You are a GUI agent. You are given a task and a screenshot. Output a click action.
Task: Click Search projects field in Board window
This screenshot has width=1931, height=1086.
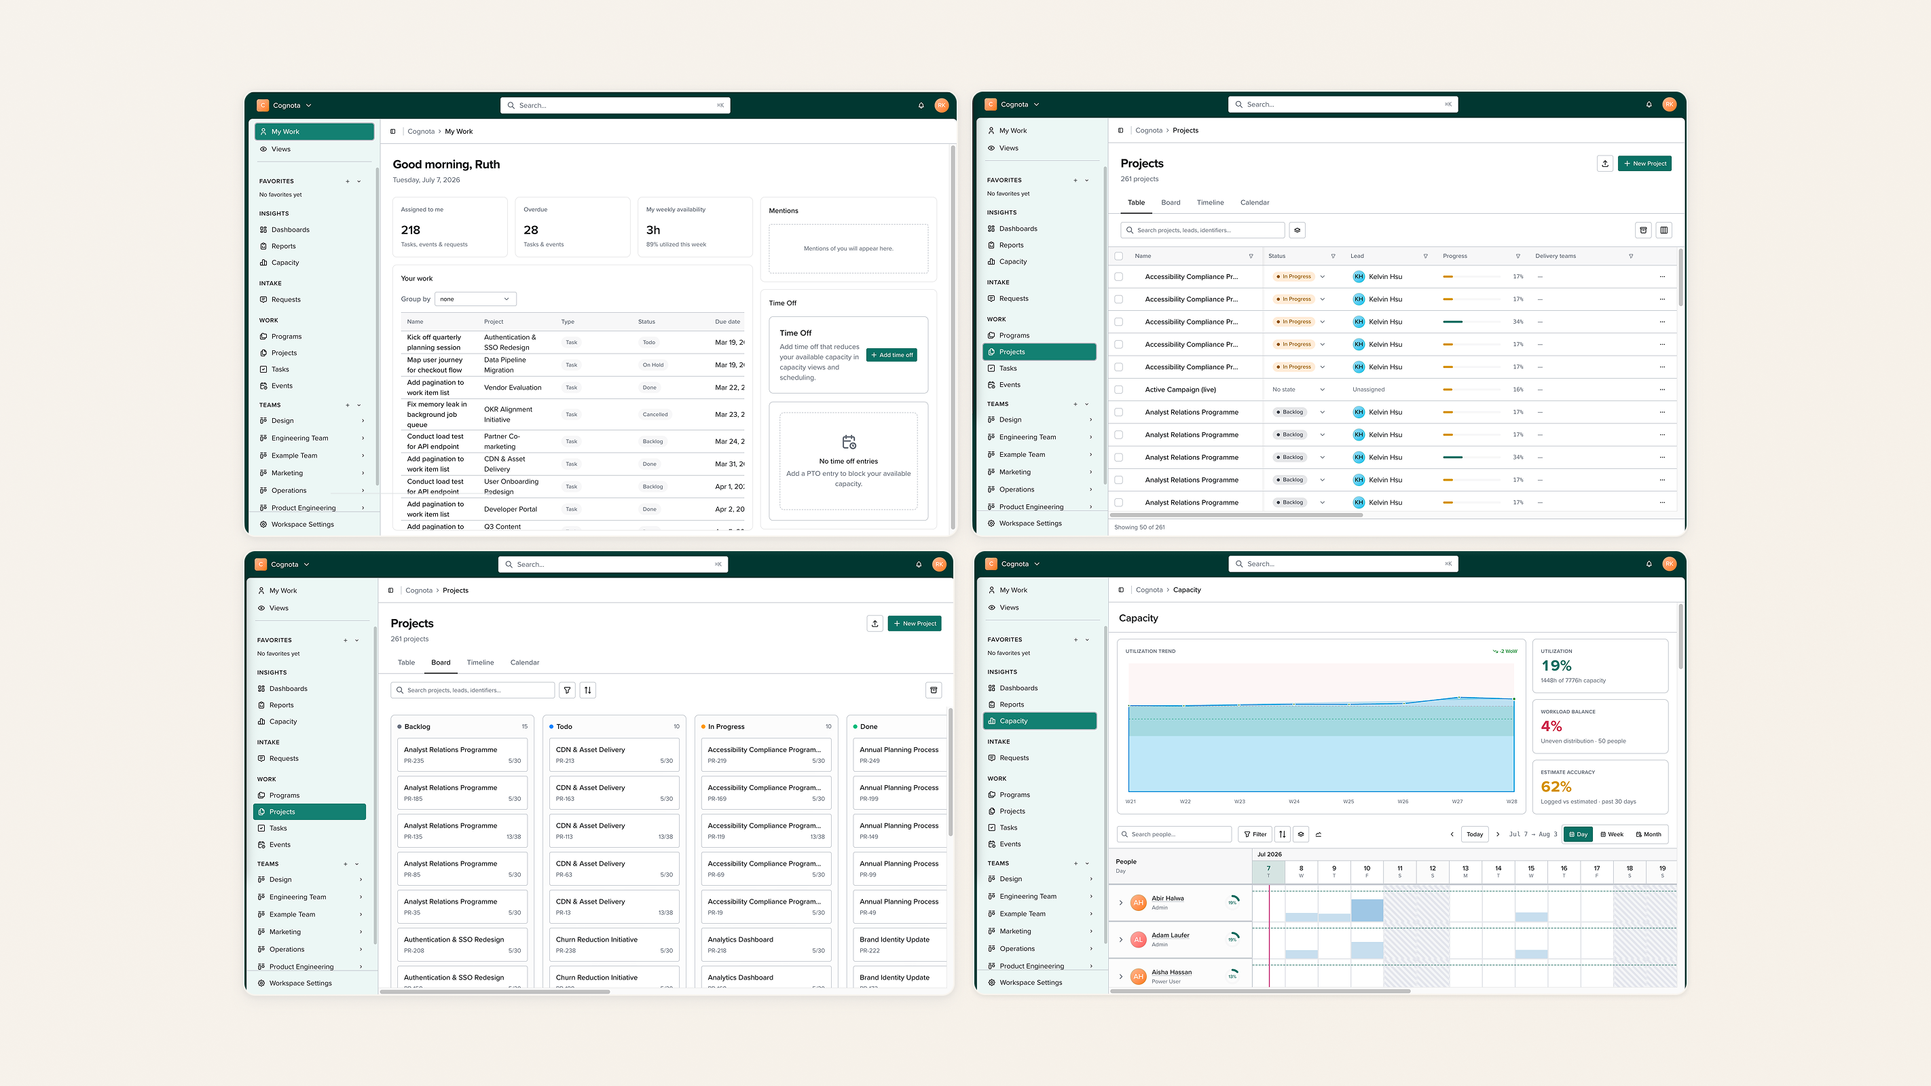pyautogui.click(x=473, y=690)
